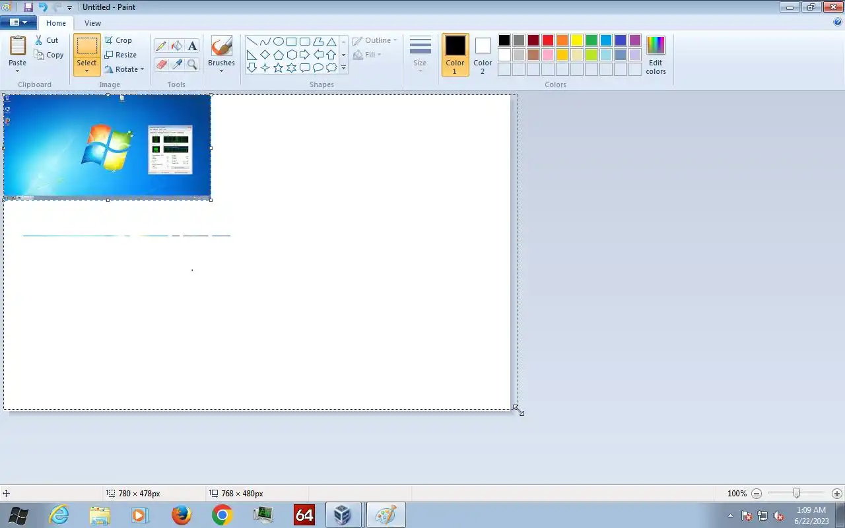Choose the Polygon shape

tap(318, 42)
